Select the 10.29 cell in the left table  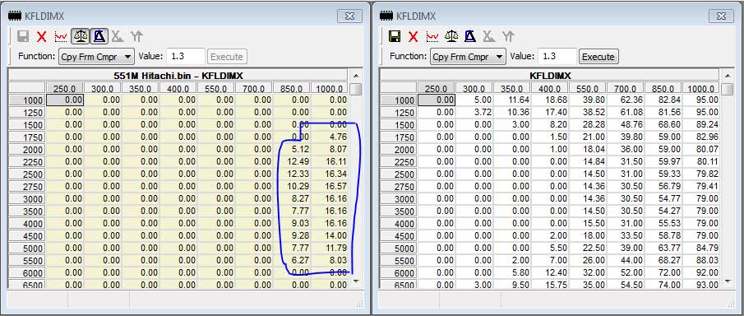(x=291, y=187)
